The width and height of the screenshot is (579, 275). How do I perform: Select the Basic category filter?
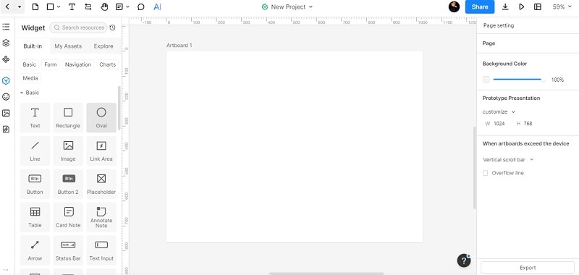click(x=29, y=64)
